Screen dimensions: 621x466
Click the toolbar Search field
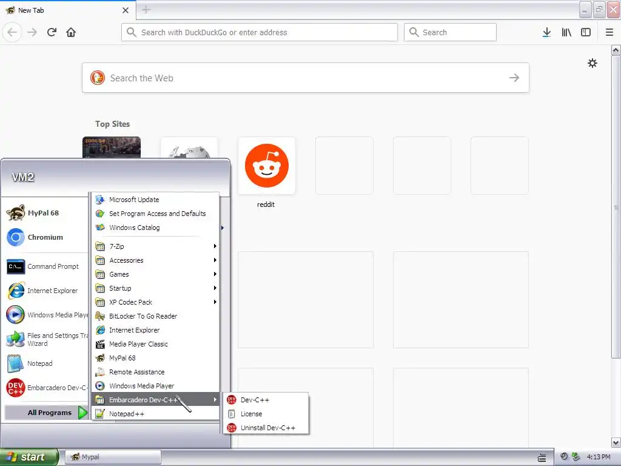click(450, 32)
